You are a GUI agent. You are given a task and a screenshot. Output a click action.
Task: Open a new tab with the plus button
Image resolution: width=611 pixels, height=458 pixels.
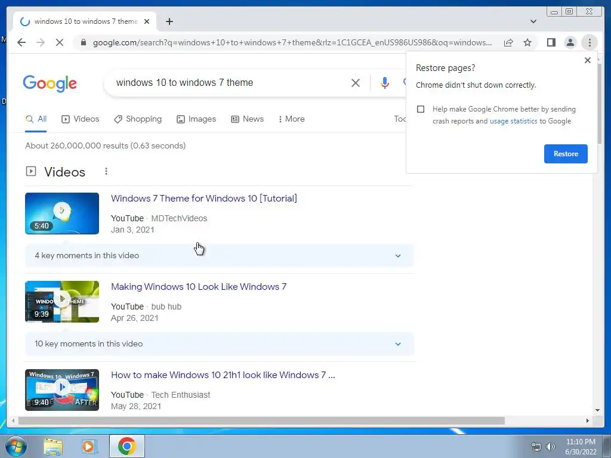(x=169, y=21)
